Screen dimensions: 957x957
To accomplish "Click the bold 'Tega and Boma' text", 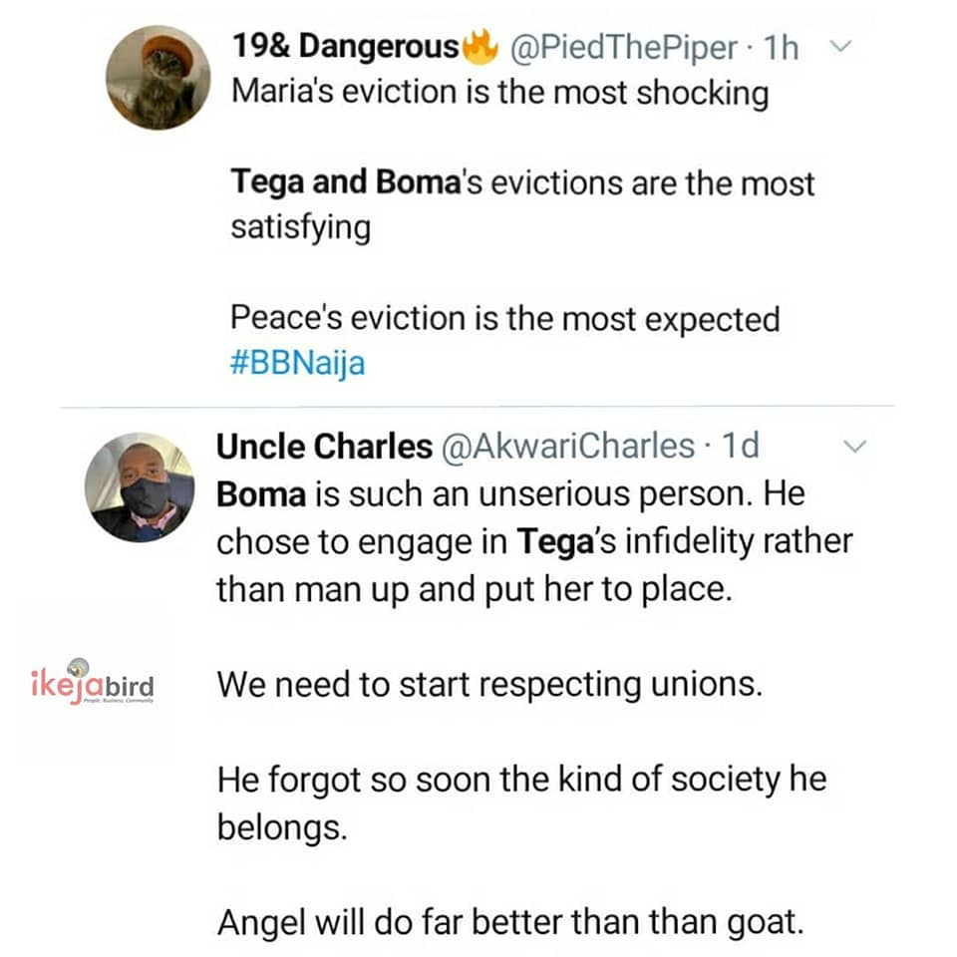I will click(x=342, y=183).
